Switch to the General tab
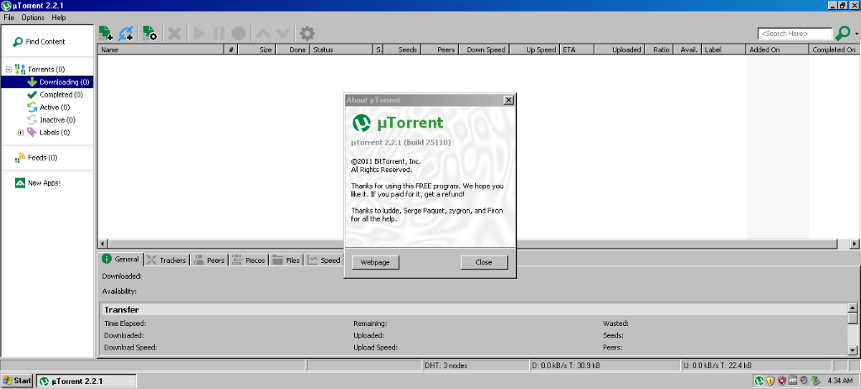The height and width of the screenshot is (389, 861). (x=120, y=259)
